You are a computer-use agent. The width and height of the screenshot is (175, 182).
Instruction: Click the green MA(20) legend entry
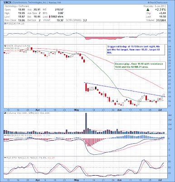coord(11,48)
